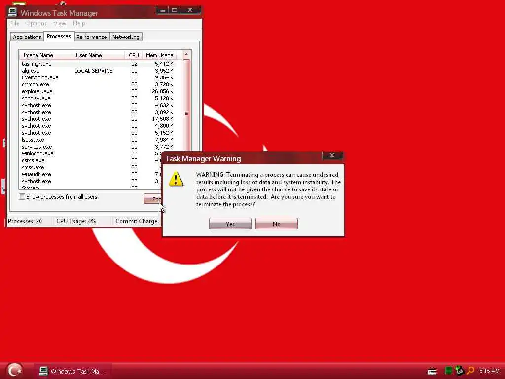Screen dimensions: 505x379
Task: Select the winlogon.exe process
Action: tap(91, 154)
